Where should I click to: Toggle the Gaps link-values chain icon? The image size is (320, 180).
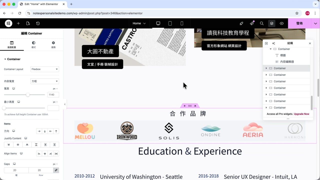click(56, 170)
